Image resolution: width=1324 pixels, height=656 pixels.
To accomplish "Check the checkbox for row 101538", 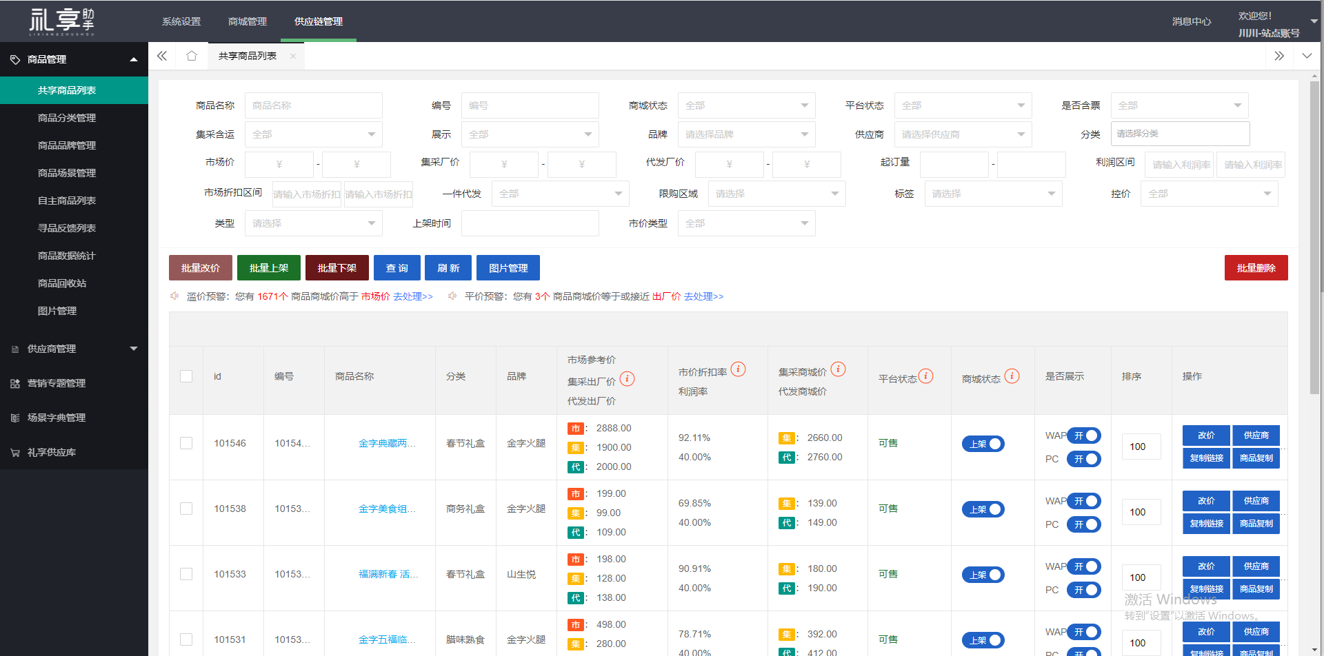I will pos(186,509).
